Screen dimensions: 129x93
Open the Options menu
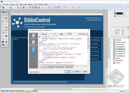click(x=30, y=4)
